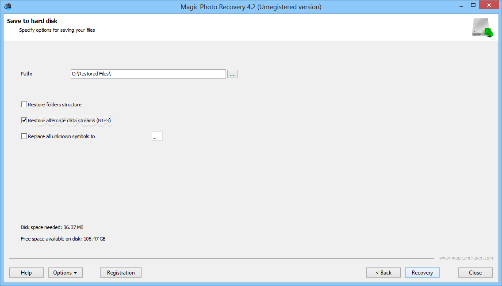The image size is (502, 286).
Task: Click the hard disk save icon in header
Action: click(483, 27)
